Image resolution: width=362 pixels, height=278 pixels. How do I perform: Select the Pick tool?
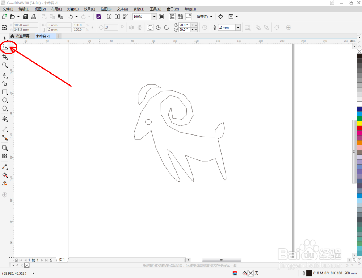pos(5,38)
